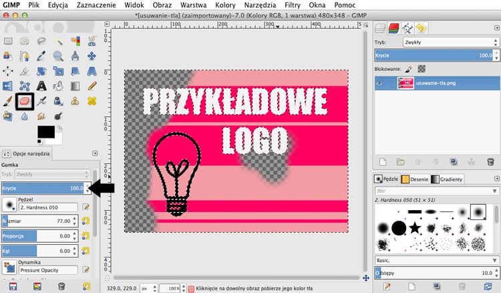Switch to the Desenie tab
The height and width of the screenshot is (293, 501).
[x=415, y=179]
